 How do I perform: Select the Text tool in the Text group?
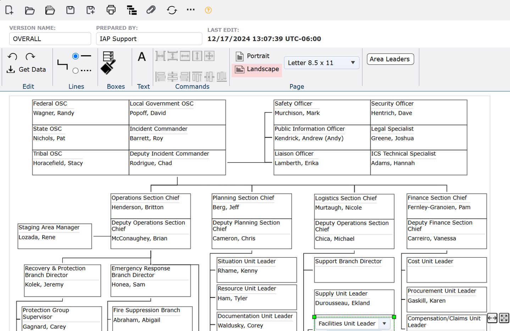(x=142, y=56)
